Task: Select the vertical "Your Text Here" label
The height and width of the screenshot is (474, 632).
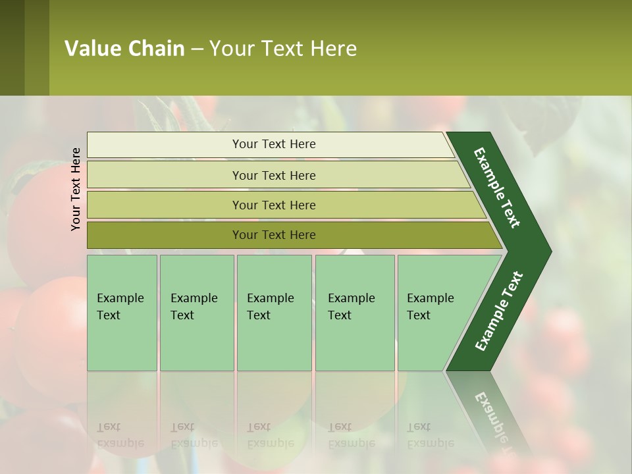Action: (76, 189)
